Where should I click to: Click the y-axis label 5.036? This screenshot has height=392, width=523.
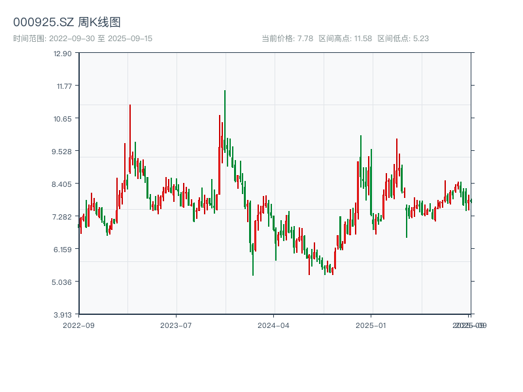pos(61,282)
